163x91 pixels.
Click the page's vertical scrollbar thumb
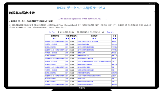(154, 11)
